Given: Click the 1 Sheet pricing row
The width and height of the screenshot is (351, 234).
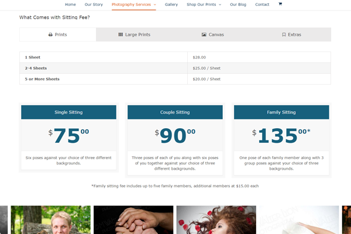Looking at the screenshot, I should pos(103,57).
